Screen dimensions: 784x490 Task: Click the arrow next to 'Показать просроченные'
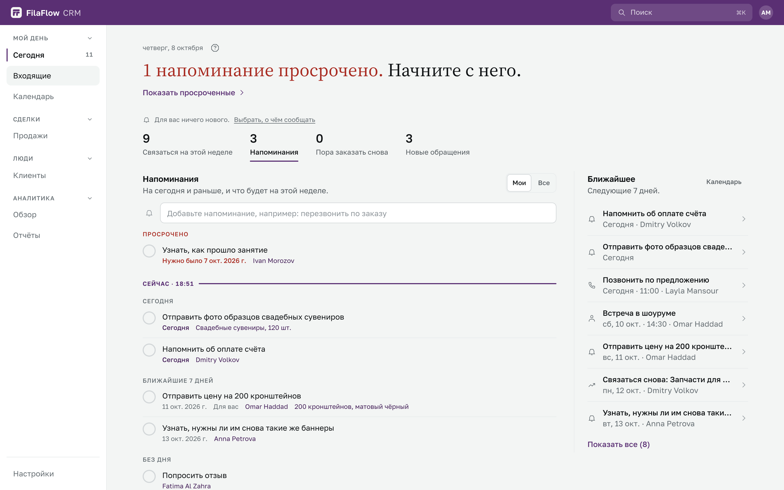[242, 93]
